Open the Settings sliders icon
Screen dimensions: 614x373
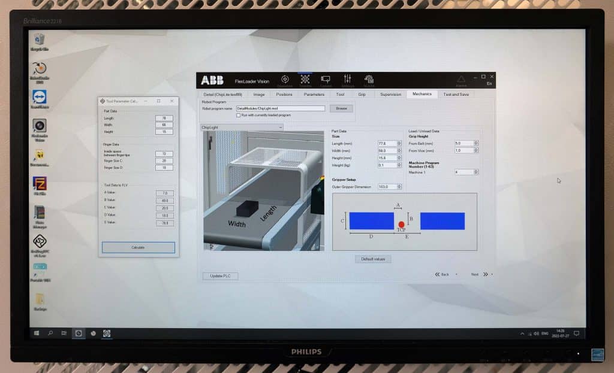(x=348, y=80)
